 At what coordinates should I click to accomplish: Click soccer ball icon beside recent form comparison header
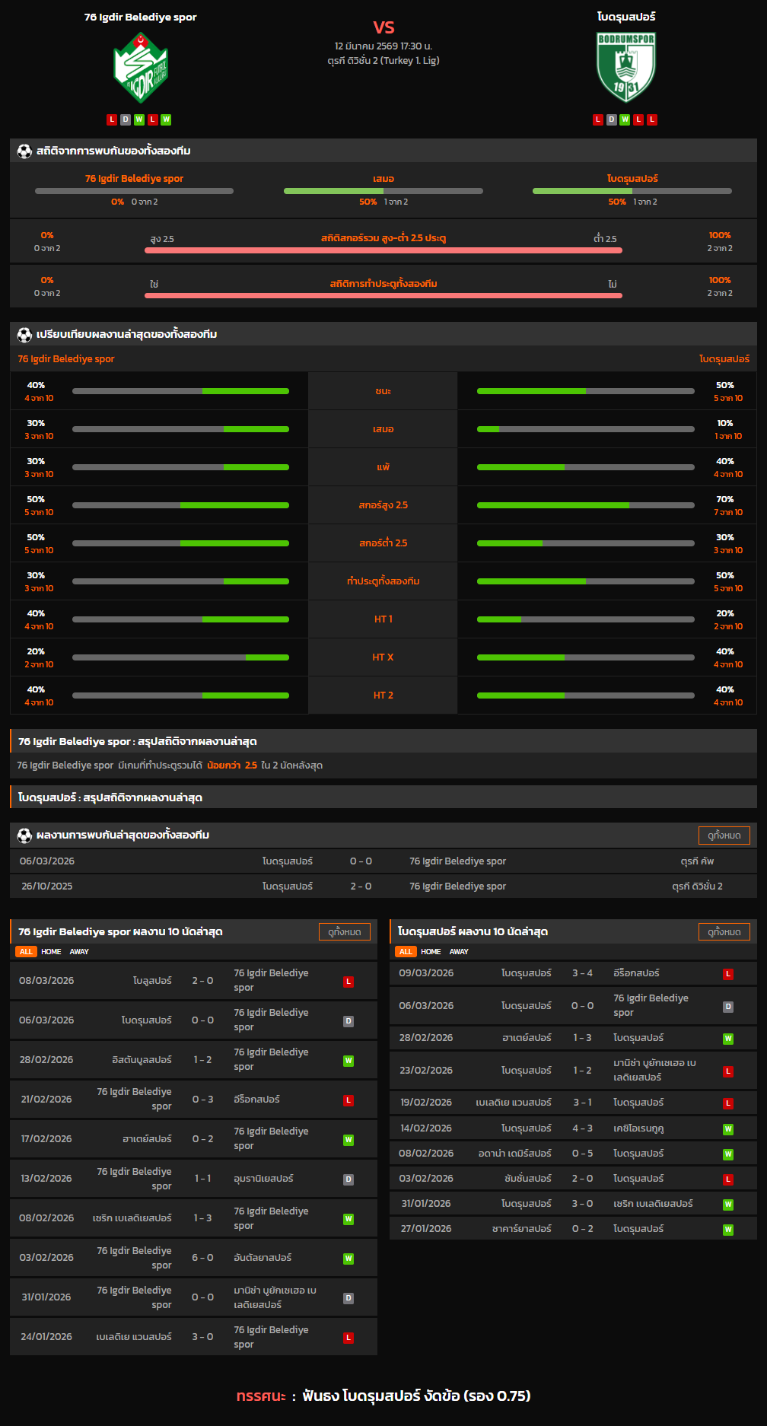click(24, 335)
